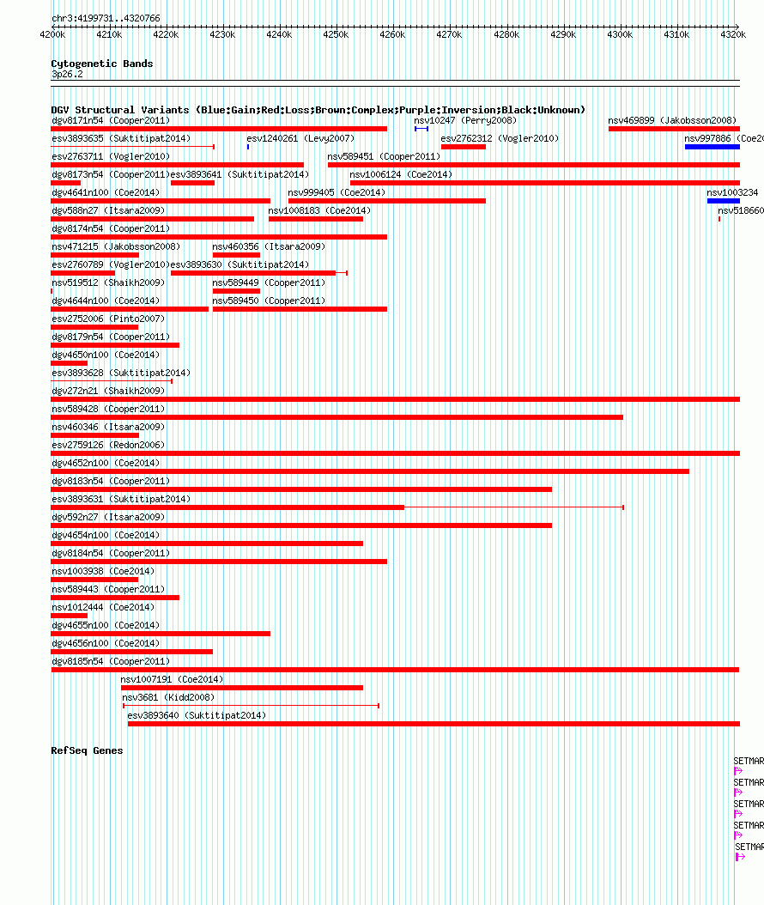This screenshot has width=764, height=905.
Task: Click the 4260k ruler position
Action: (392, 34)
